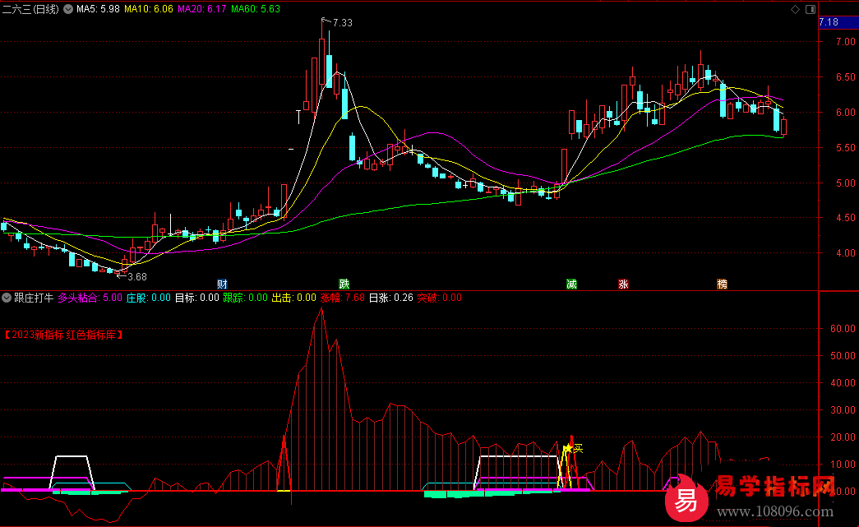Click the green 减 event marker

point(571,284)
